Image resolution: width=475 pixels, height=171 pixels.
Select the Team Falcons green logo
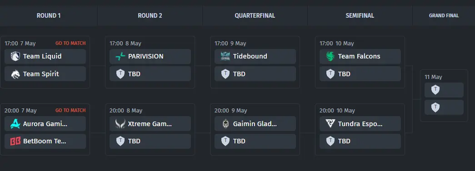330,56
